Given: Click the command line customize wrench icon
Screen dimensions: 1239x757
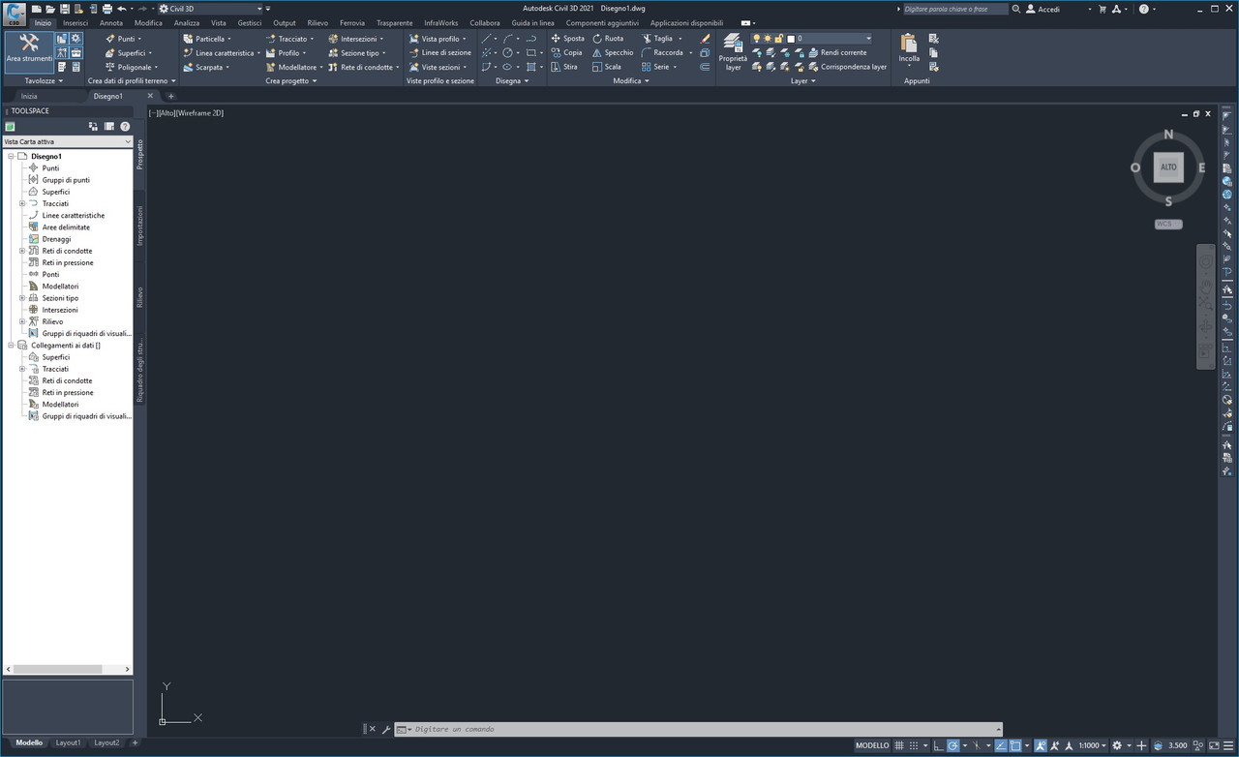Looking at the screenshot, I should point(385,729).
